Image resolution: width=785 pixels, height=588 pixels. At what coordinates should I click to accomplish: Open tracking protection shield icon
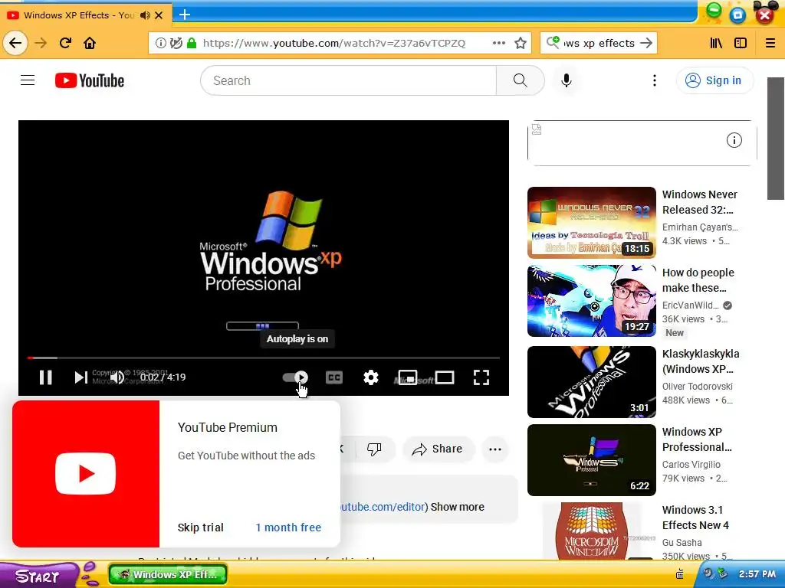[x=176, y=43]
